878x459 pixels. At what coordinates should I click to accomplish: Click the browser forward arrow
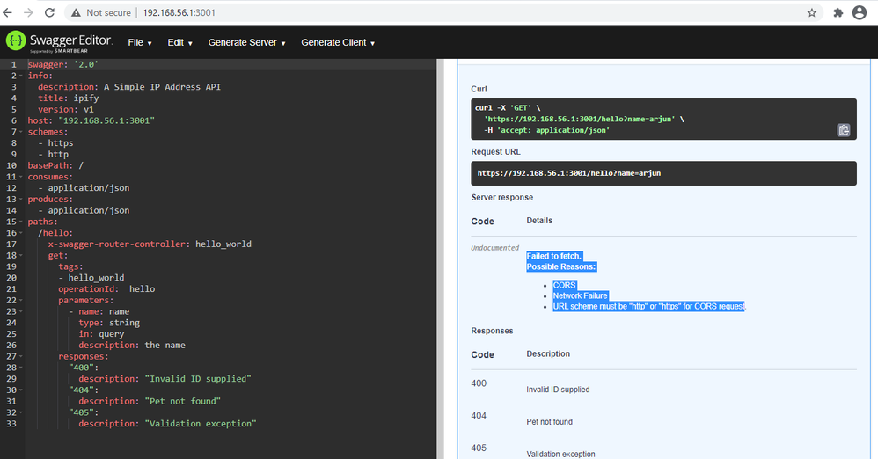pyautogui.click(x=29, y=13)
